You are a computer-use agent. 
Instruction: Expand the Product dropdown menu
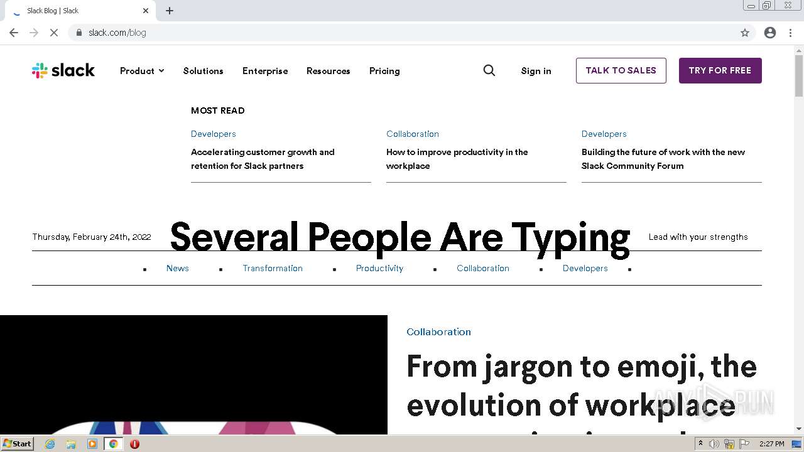(142, 71)
